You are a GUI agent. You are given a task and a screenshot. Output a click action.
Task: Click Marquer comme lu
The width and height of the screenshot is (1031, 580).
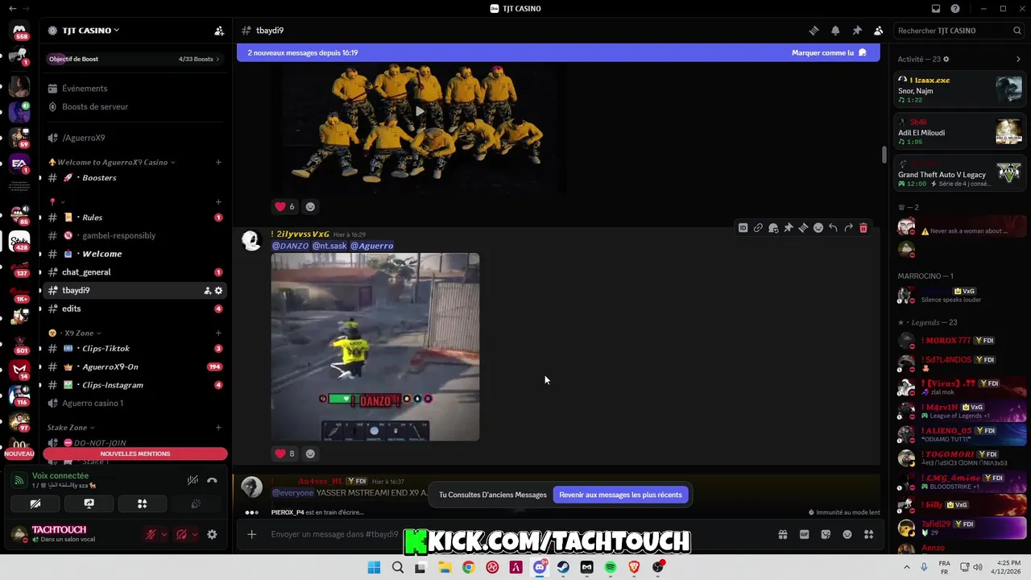pos(829,52)
